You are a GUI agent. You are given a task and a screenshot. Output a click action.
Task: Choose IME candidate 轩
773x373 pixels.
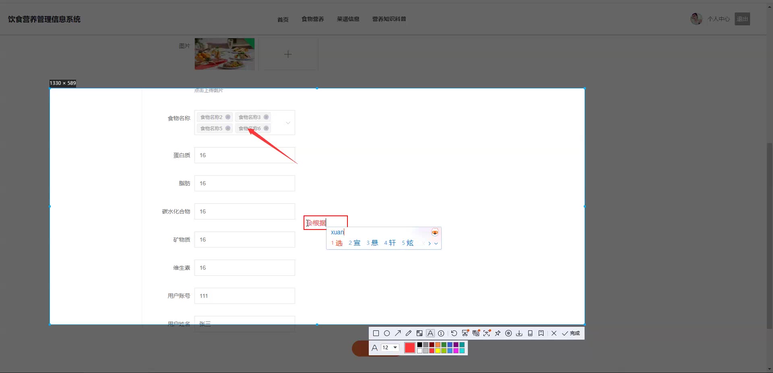390,243
